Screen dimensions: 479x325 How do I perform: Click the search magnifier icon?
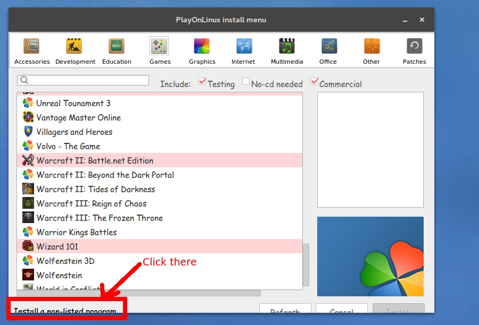click(x=24, y=80)
